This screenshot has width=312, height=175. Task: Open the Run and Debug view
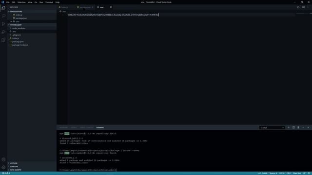point(3,32)
